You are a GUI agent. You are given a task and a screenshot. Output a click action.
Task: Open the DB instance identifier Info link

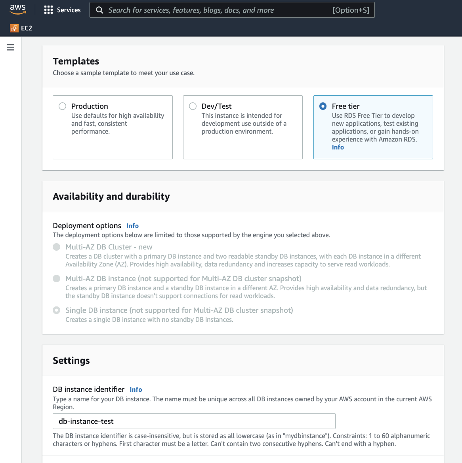[x=136, y=389]
